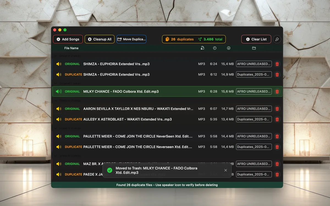Click the Cleanup All button
Viewport: 330px width, 206px height.
tap(100, 39)
